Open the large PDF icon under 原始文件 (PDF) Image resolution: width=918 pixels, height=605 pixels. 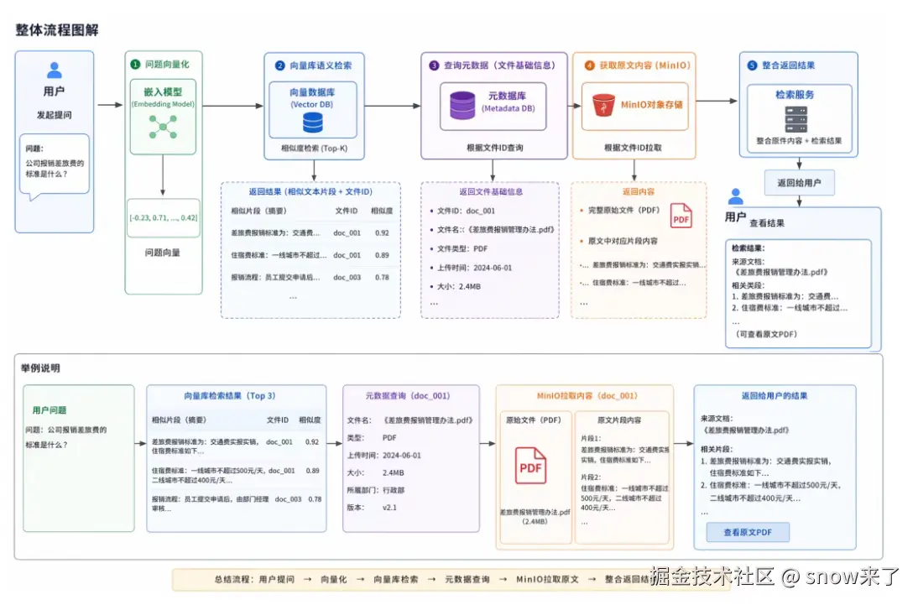tap(530, 466)
